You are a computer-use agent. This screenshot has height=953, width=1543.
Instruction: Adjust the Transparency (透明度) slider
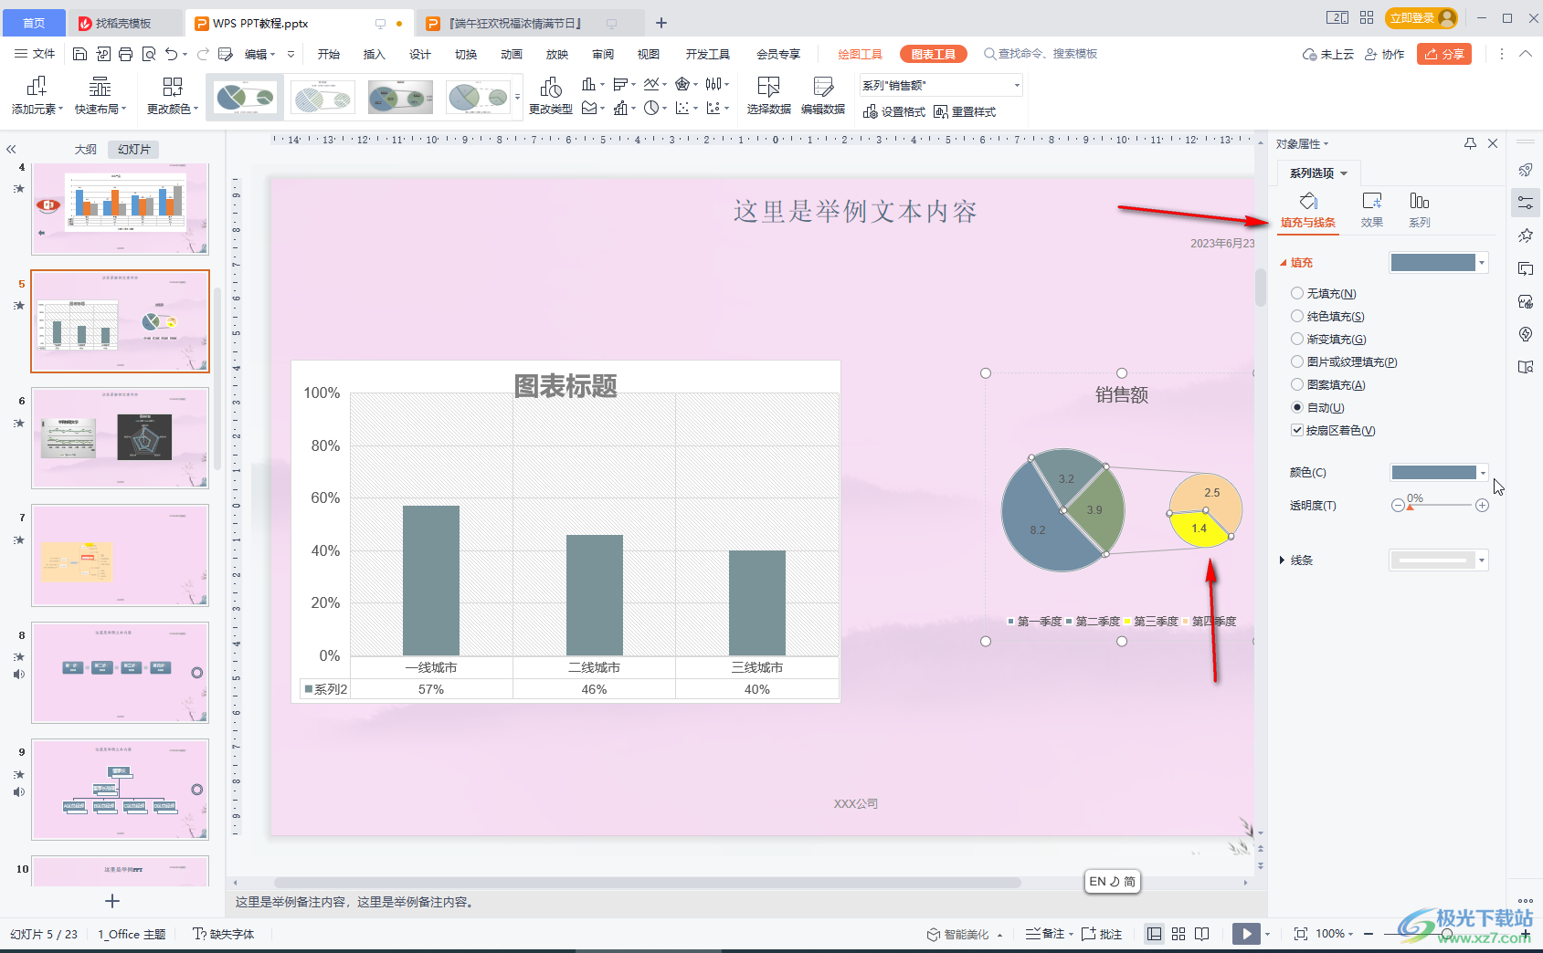point(1440,505)
